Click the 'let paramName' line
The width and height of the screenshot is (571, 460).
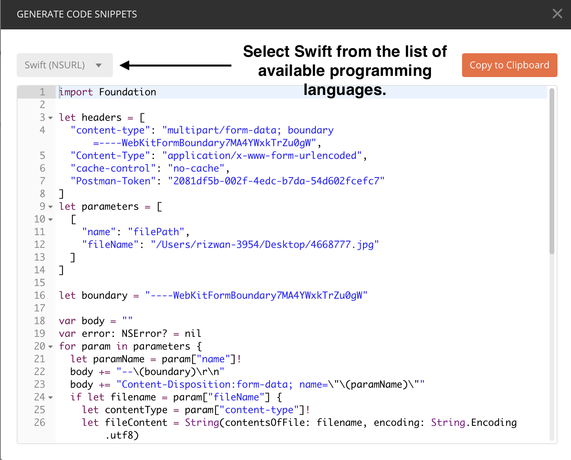click(156, 359)
